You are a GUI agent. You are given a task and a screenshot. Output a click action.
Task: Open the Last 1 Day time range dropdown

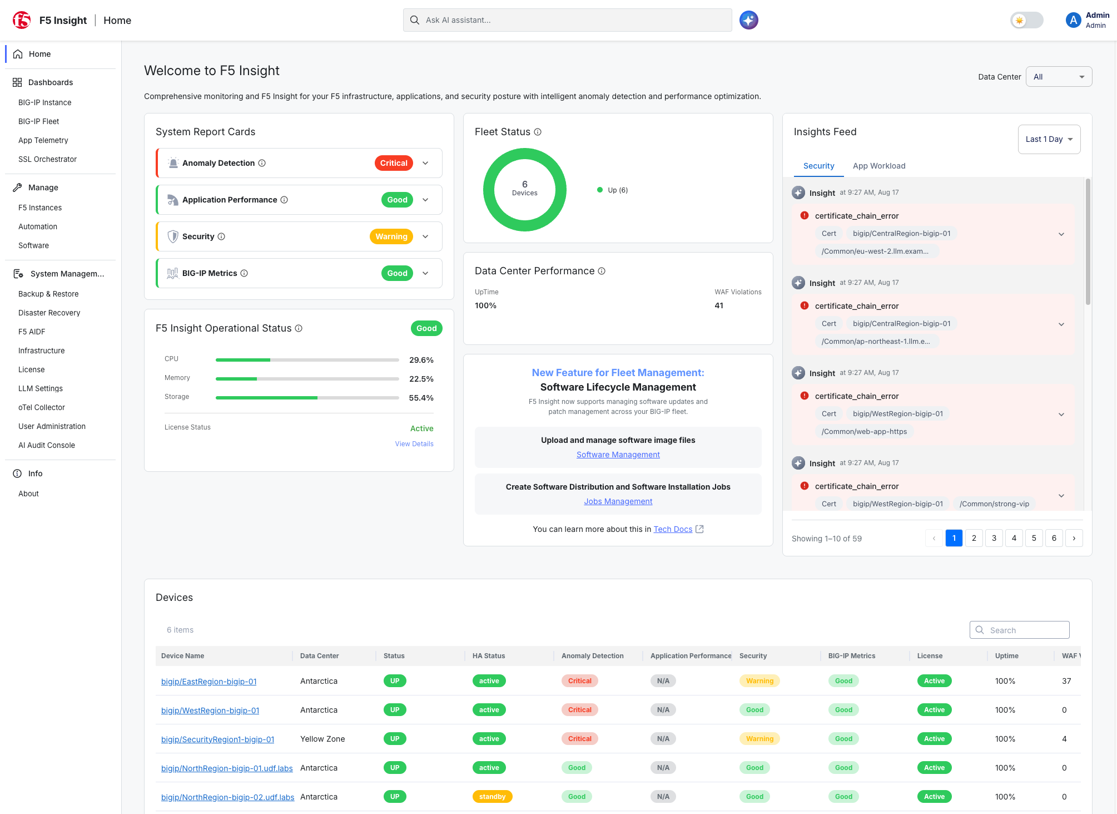point(1049,139)
